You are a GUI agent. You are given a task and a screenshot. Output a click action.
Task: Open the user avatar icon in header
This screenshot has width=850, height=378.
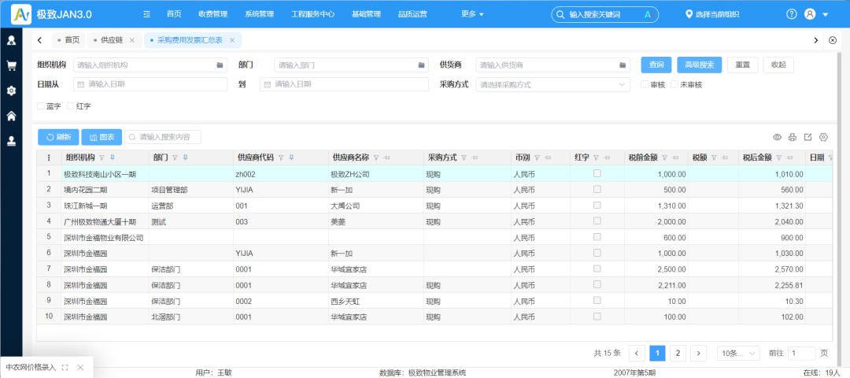click(x=810, y=14)
